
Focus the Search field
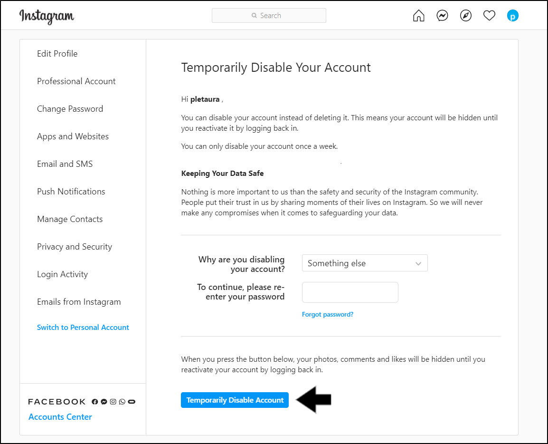point(269,15)
